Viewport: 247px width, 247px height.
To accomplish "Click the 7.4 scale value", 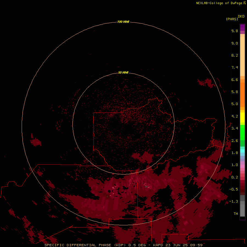I will click(235, 68).
